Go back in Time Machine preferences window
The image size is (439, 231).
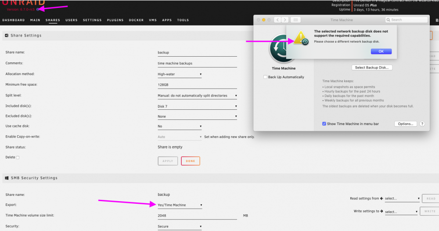[277, 20]
